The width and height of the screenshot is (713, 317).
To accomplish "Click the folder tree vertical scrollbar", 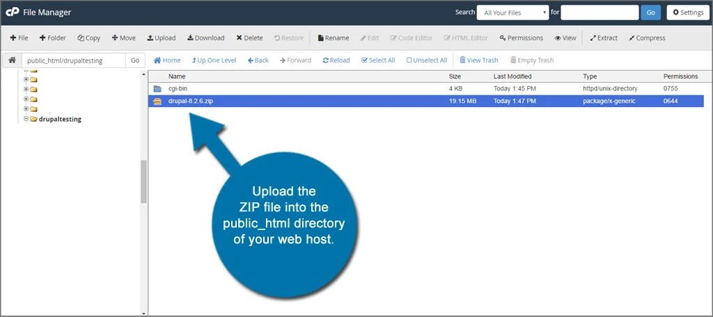I will point(144,181).
